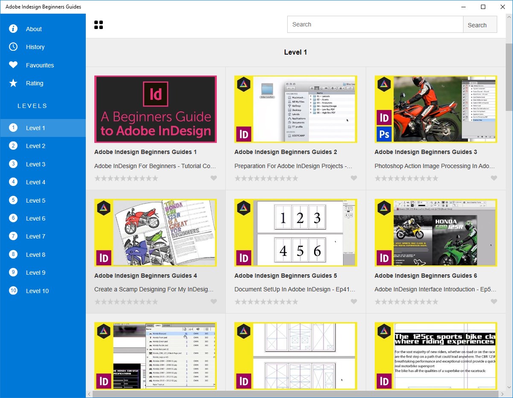Viewport: 513px width, 398px height.
Task: Open the 1 2 3 4 5 6 pages thumbnail
Action: click(x=296, y=232)
